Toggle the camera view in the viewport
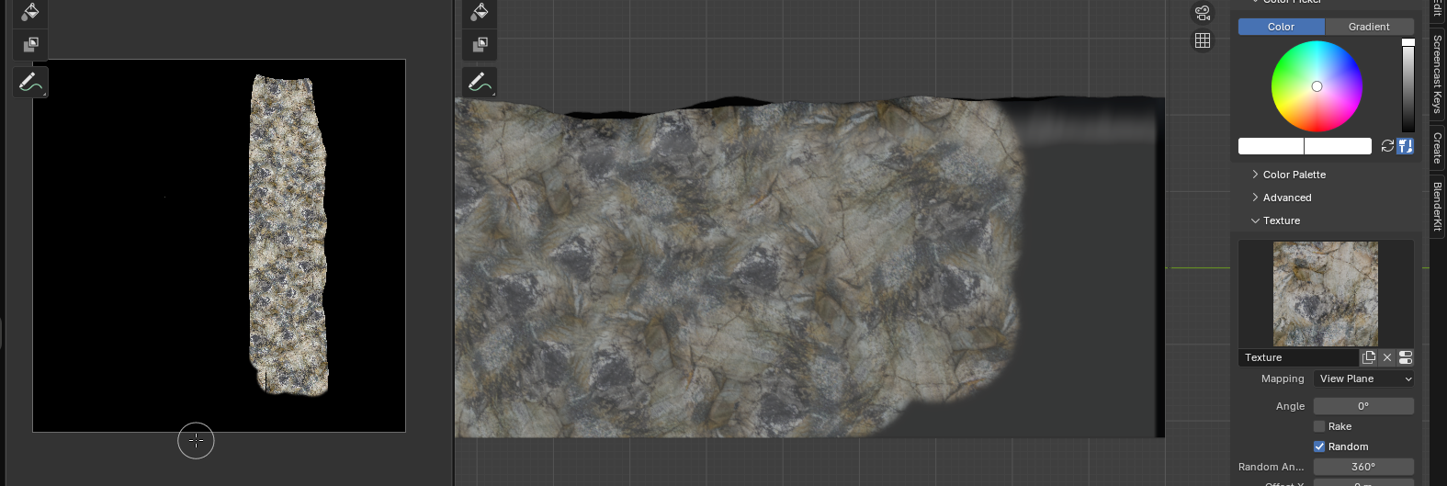This screenshot has height=486, width=1447. [x=1202, y=13]
